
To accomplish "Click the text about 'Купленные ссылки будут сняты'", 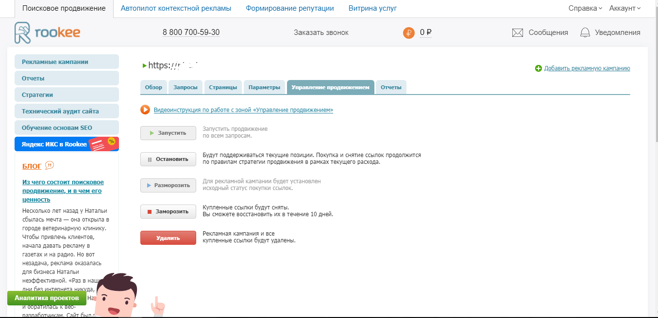I will coord(268,211).
